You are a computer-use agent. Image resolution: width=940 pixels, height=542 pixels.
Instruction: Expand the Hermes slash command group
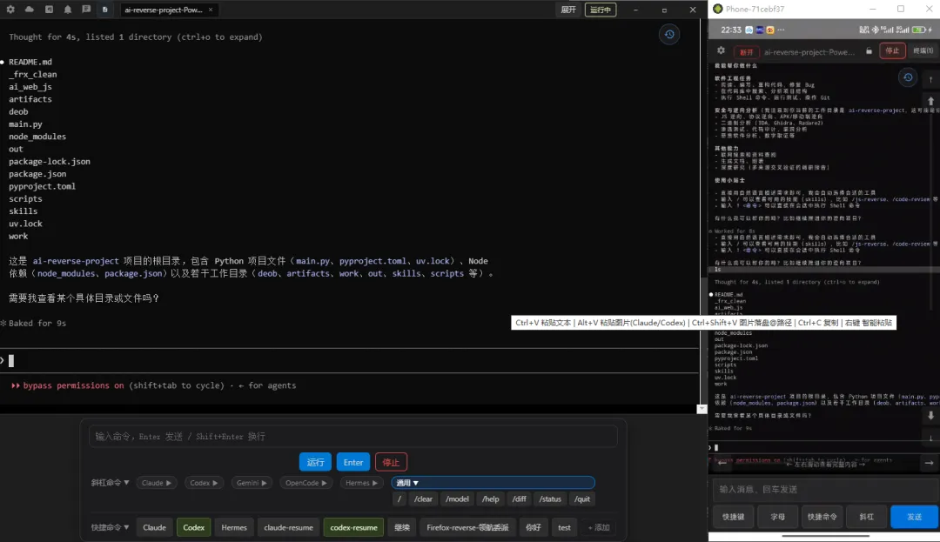(x=361, y=483)
